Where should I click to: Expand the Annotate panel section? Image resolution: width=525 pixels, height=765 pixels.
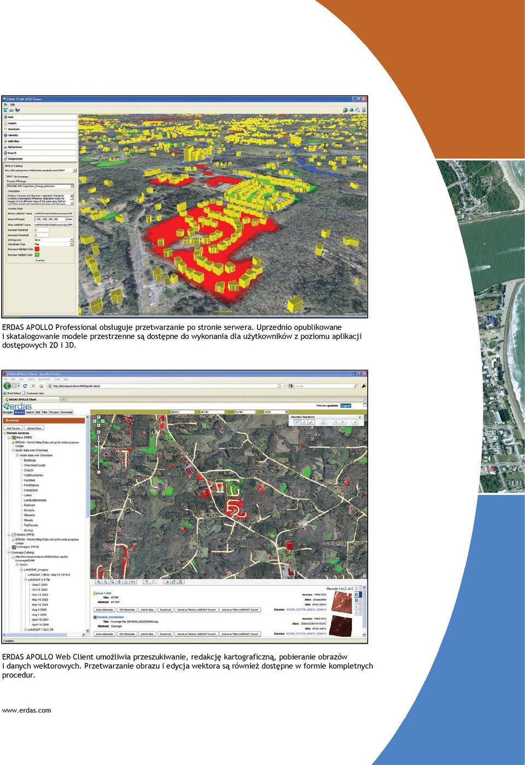[x=40, y=129]
